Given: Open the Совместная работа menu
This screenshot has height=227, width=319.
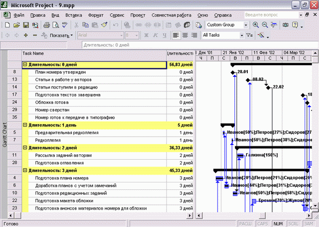Looking at the screenshot, I should (x=171, y=15).
